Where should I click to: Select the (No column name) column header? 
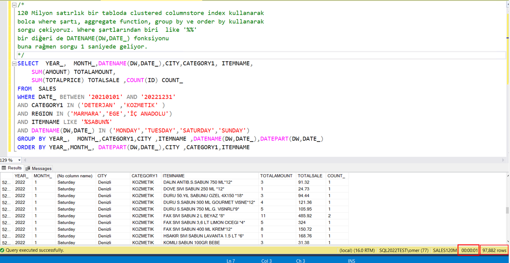point(75,175)
